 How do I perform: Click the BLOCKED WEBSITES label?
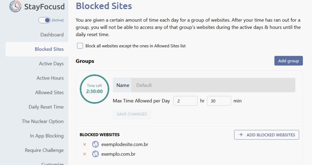coord(100,135)
